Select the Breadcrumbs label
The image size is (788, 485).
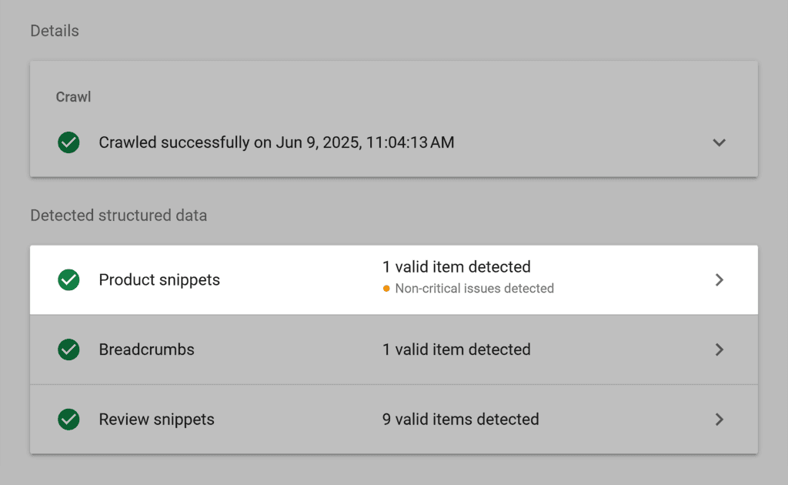146,350
